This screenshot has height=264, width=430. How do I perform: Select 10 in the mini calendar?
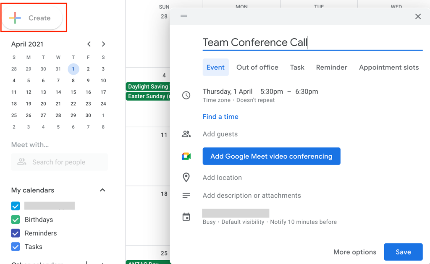pos(103,81)
